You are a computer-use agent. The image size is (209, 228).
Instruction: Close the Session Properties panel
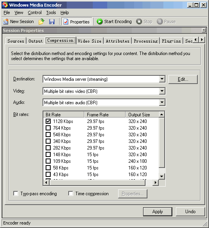pyautogui.click(x=204, y=30)
